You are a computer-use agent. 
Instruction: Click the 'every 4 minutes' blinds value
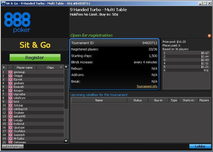pyautogui.click(x=146, y=62)
